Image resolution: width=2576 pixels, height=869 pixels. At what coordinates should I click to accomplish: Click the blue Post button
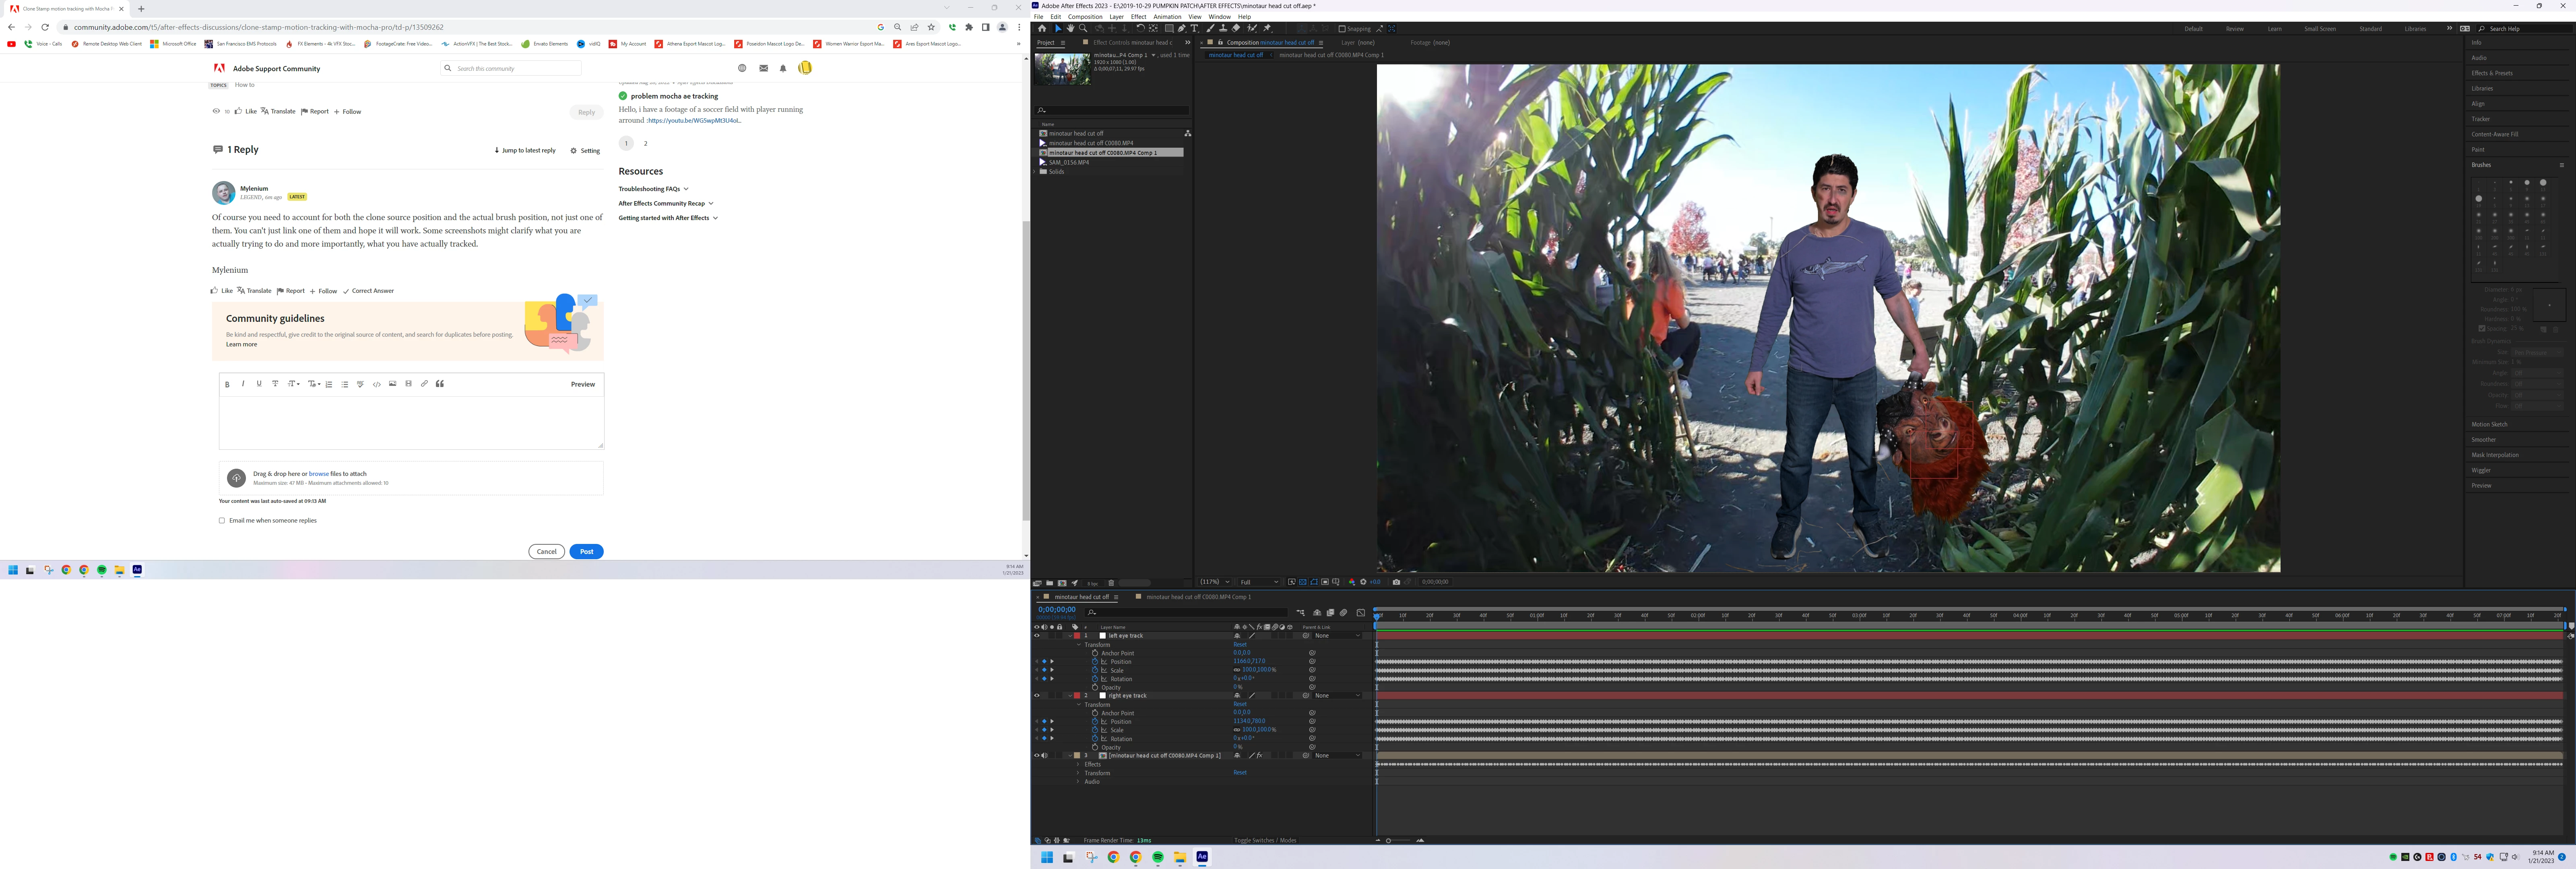click(x=586, y=552)
